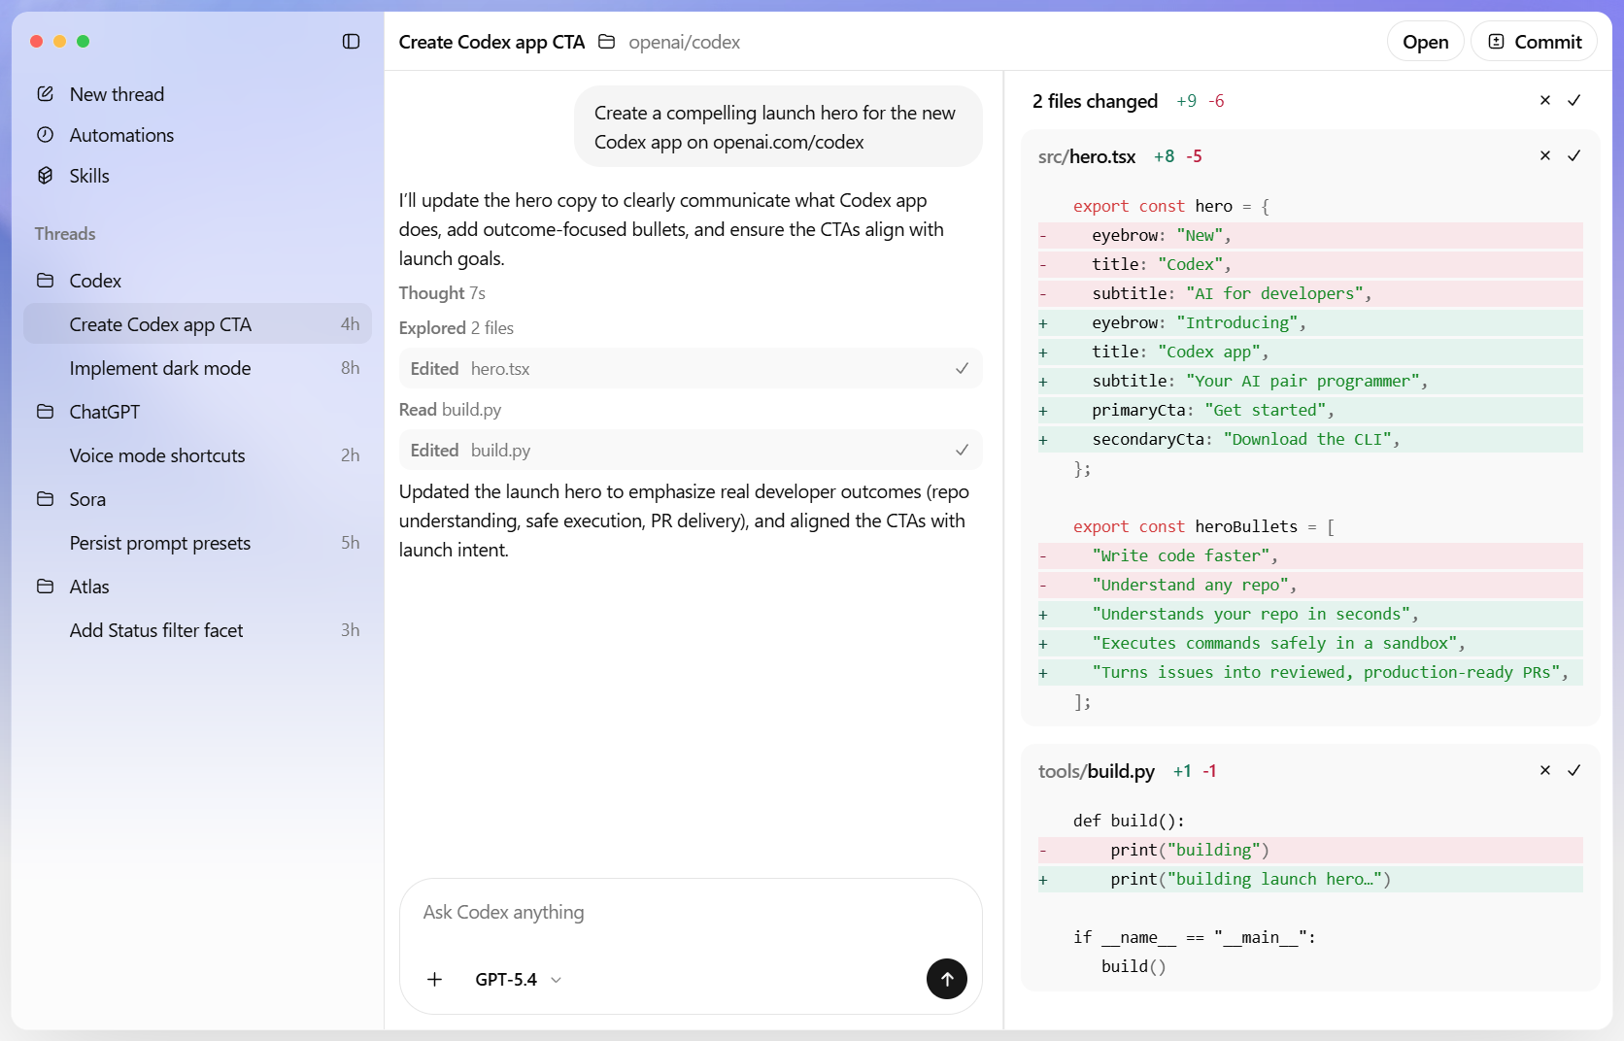Open the Add Status filter facet thread
Screen dimensions: 1624x1041
197,630
